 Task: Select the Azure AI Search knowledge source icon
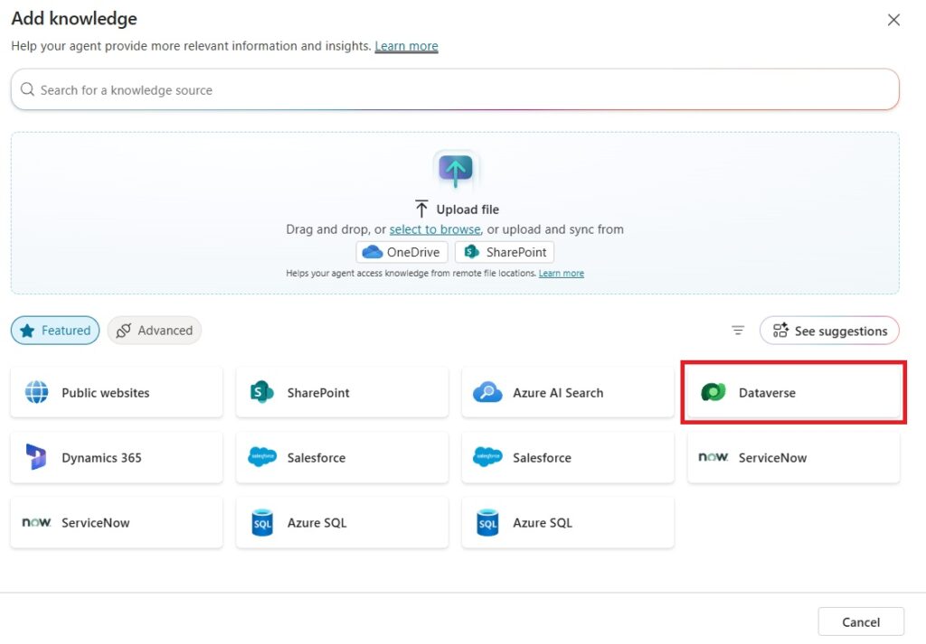(487, 393)
